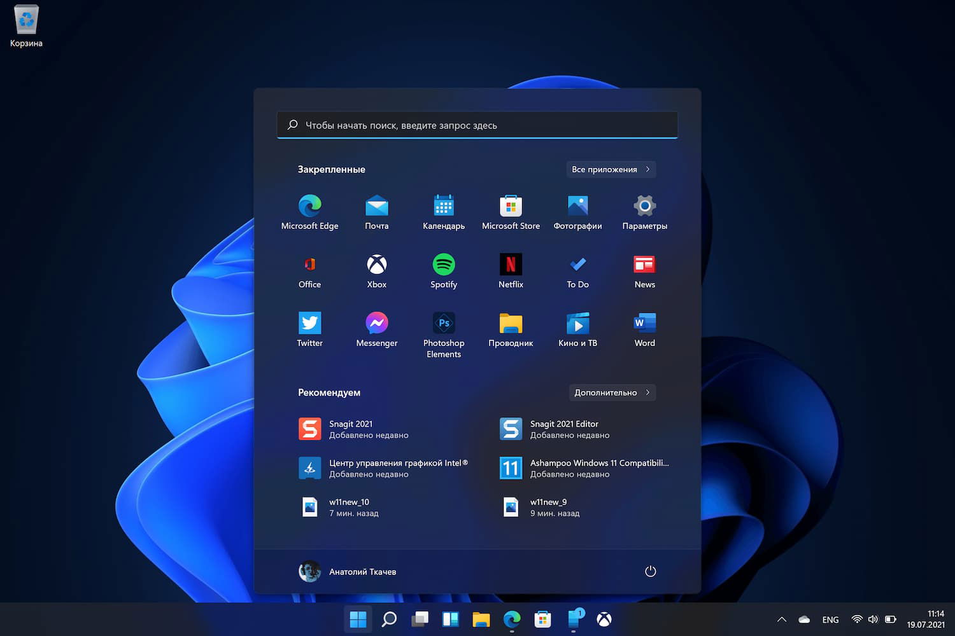Viewport: 955px width, 636px height.
Task: Open Microsoft Store from taskbar
Action: click(542, 619)
